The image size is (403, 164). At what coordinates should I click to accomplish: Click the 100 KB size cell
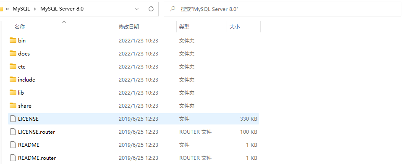(249, 132)
